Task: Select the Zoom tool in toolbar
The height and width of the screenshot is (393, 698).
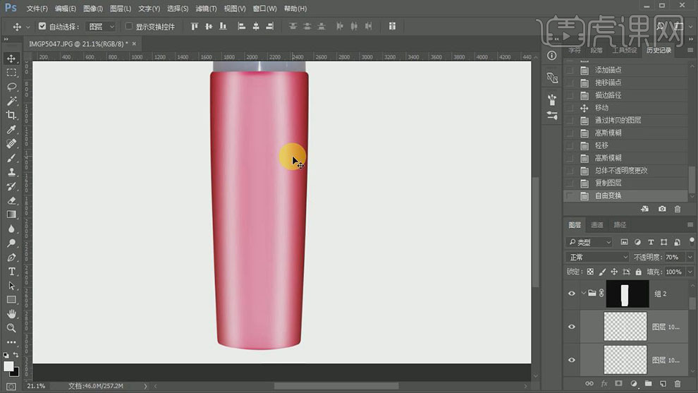Action: click(11, 328)
